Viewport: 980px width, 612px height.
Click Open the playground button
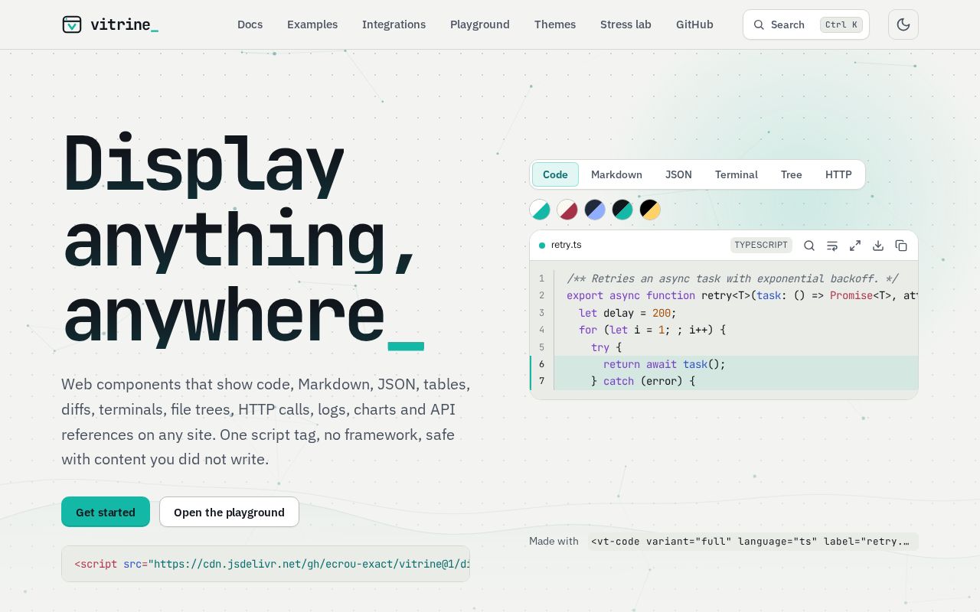pos(229,512)
